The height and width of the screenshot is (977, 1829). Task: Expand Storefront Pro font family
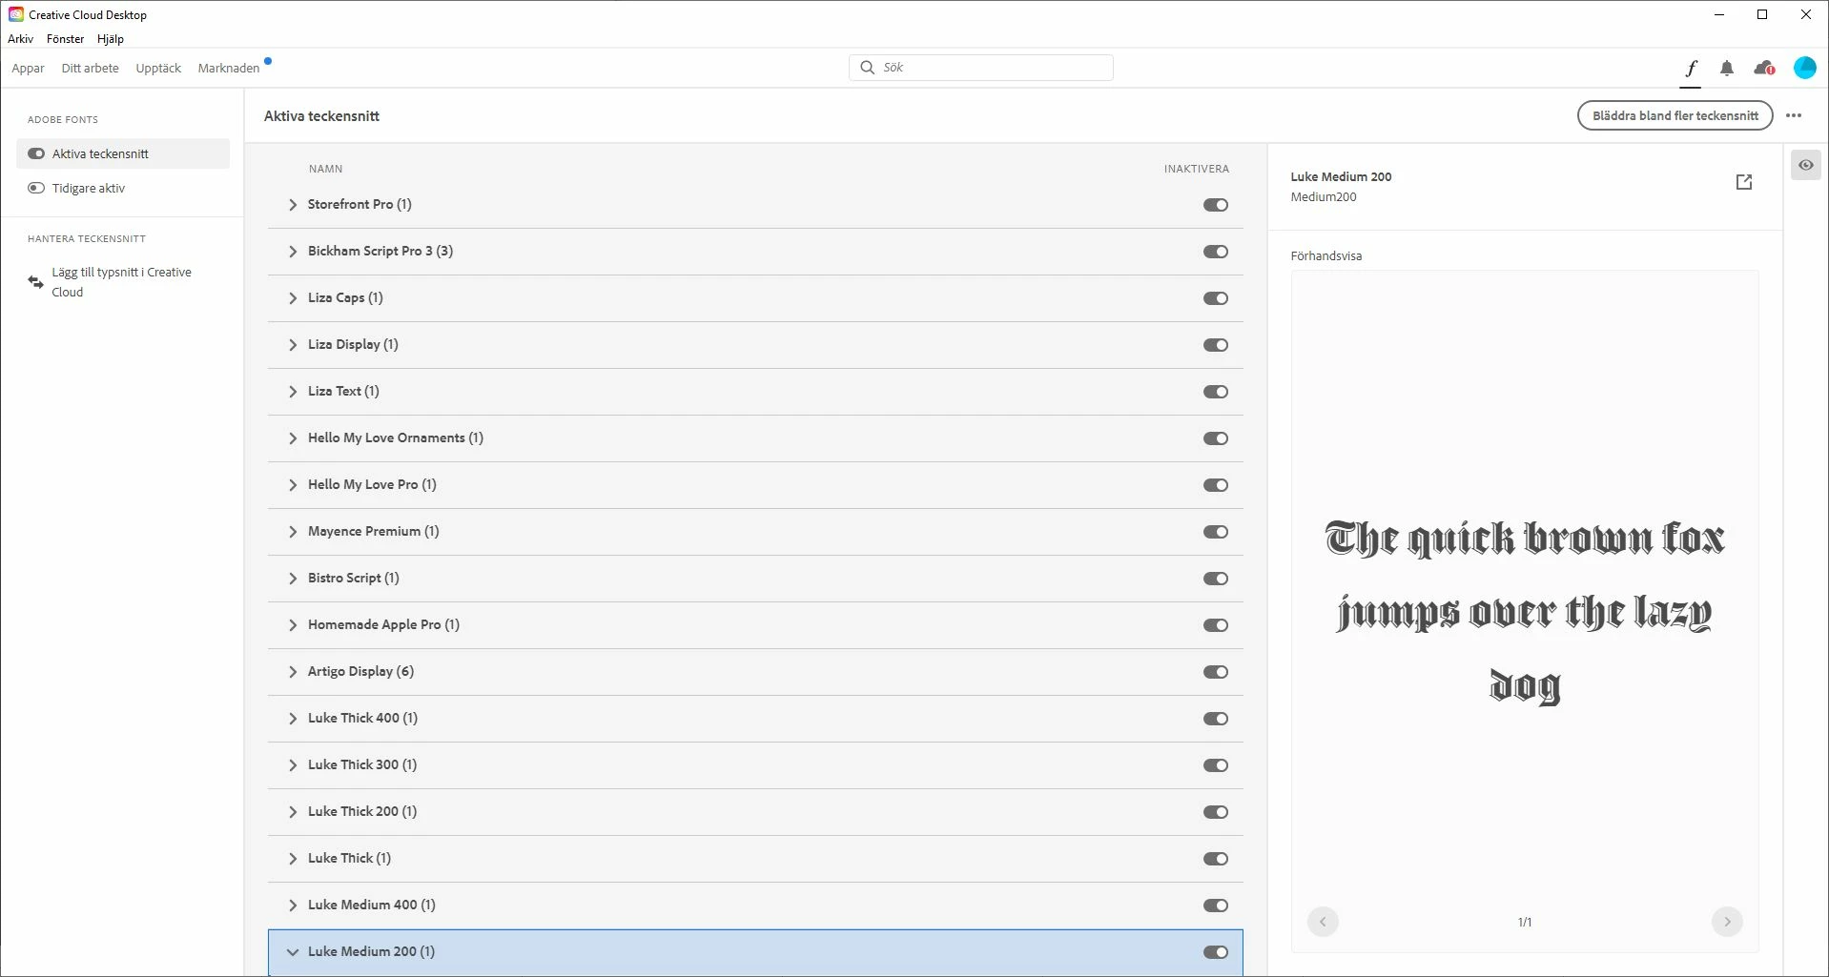[x=293, y=205]
